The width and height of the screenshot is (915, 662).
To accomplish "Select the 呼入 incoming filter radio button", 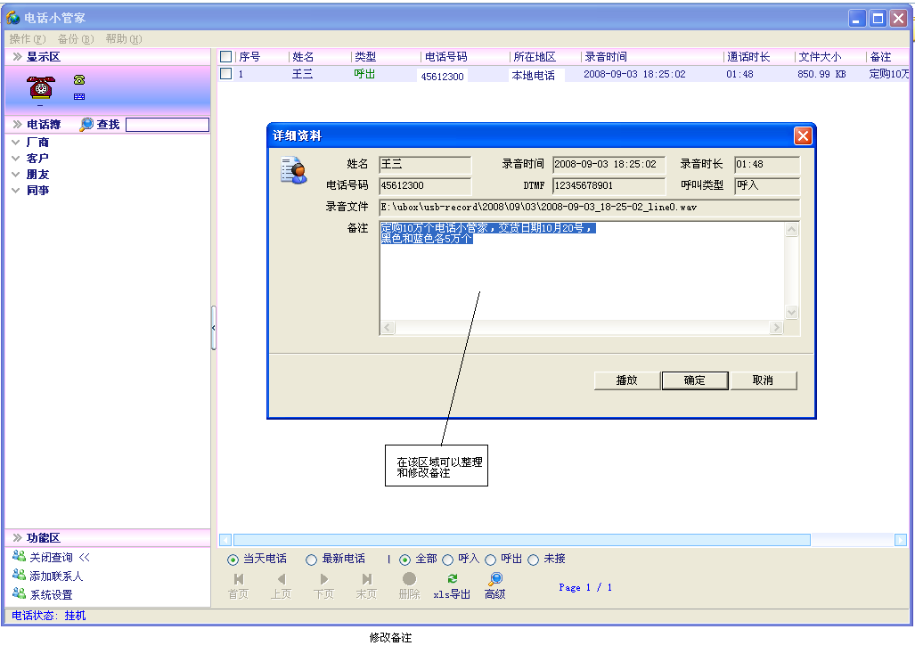I will [x=447, y=560].
